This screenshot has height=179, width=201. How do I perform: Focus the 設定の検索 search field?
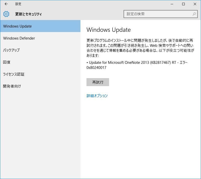tap(158, 14)
